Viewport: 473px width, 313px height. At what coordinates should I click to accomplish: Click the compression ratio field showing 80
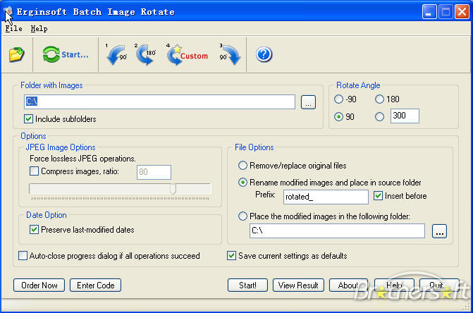154,172
